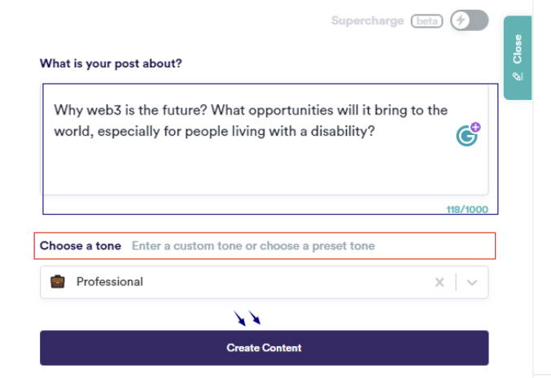Click the Supercharge label text
551x378 pixels.
(367, 21)
